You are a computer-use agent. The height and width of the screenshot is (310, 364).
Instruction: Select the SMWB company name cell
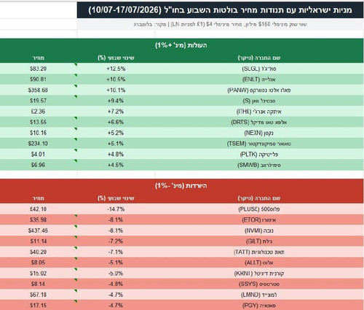pos(259,165)
